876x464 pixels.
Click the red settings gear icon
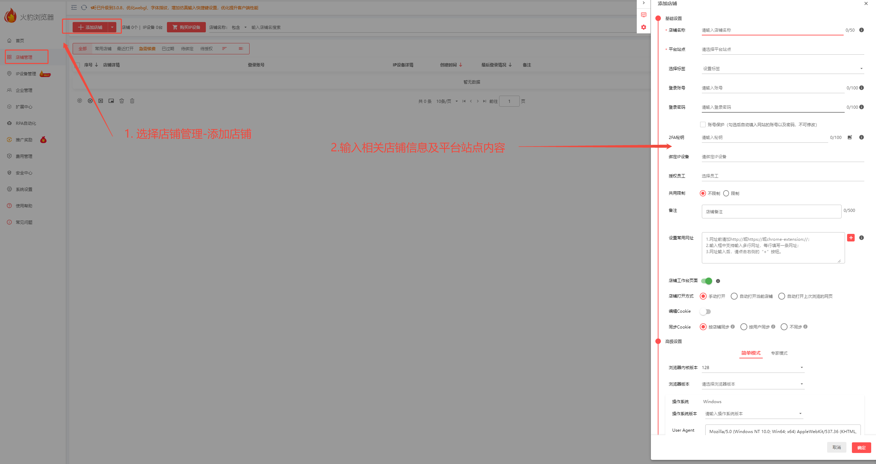644,27
